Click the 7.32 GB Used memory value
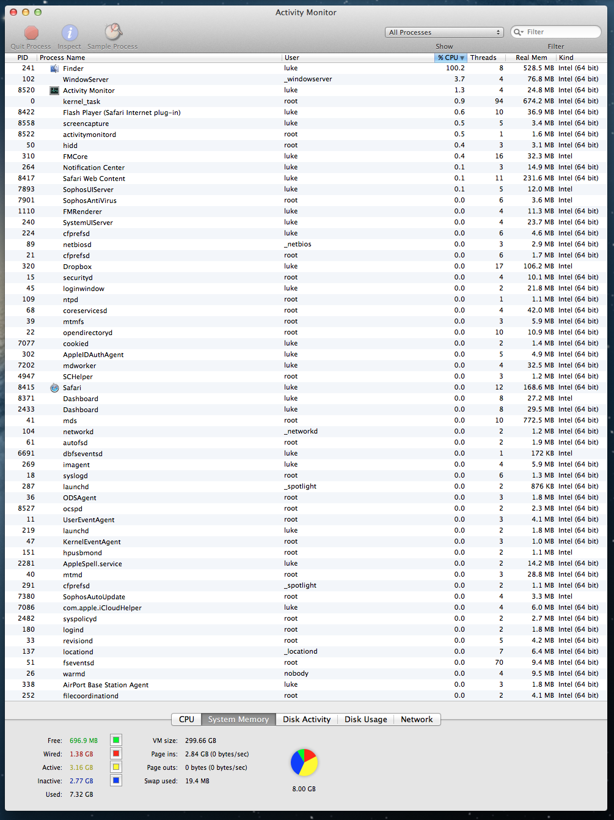The image size is (614, 820). pos(81,794)
